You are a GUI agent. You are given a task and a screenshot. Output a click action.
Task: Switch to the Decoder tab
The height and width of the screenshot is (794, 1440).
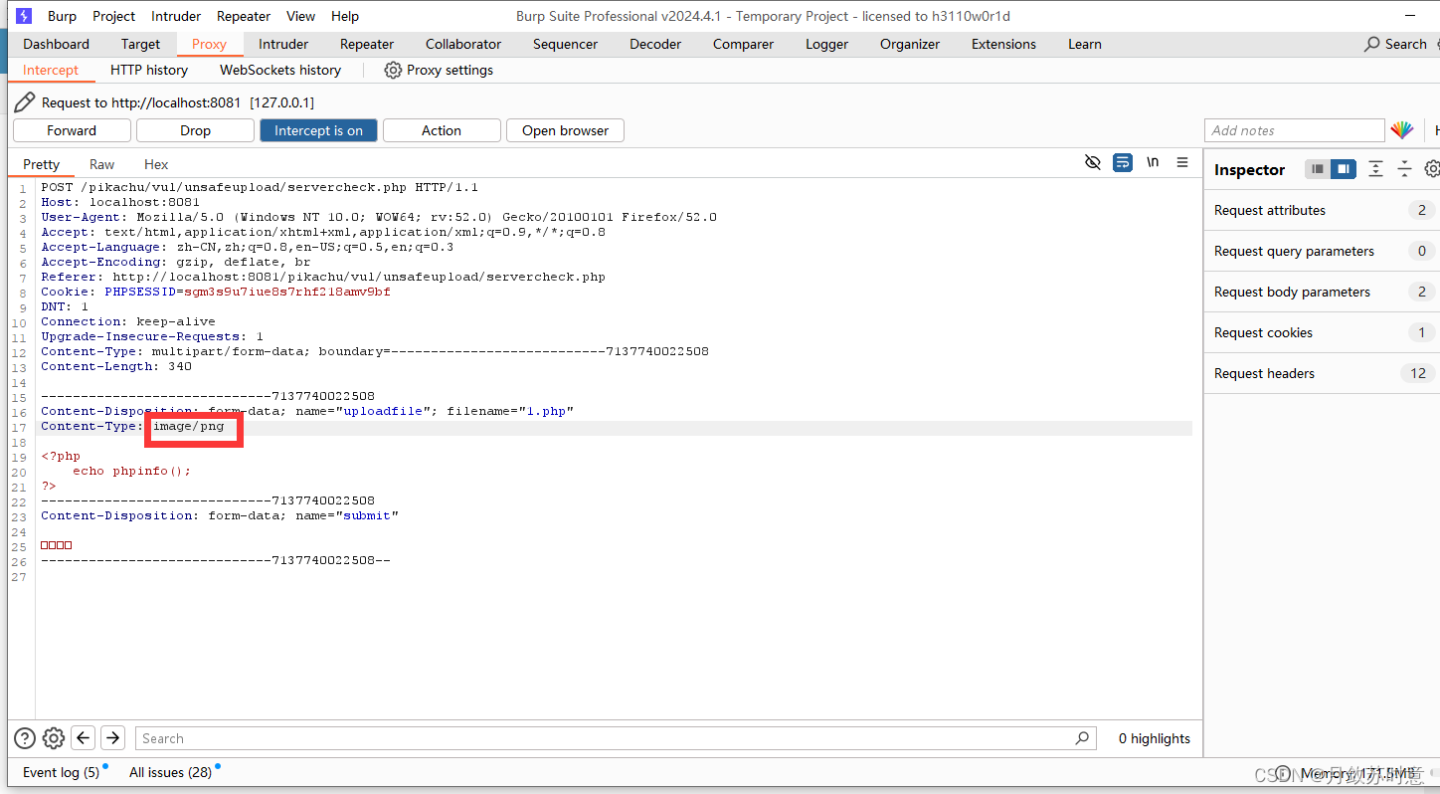pos(655,44)
